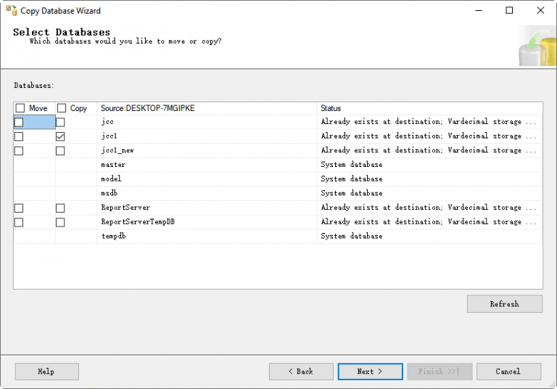Check the Copy box for ReportServer
557x389 pixels.
(x=60, y=208)
